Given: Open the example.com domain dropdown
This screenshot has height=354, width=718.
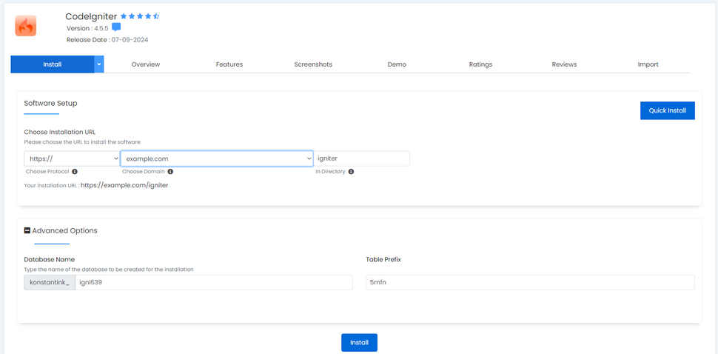Looking at the screenshot, I should [217, 158].
